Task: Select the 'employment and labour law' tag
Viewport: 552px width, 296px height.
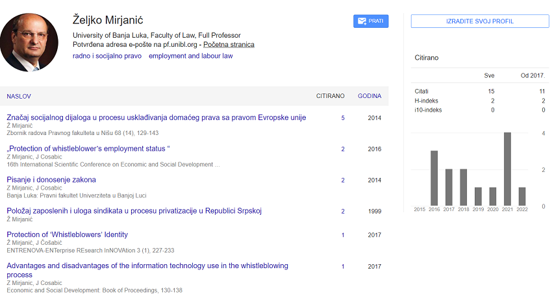Action: click(x=190, y=56)
